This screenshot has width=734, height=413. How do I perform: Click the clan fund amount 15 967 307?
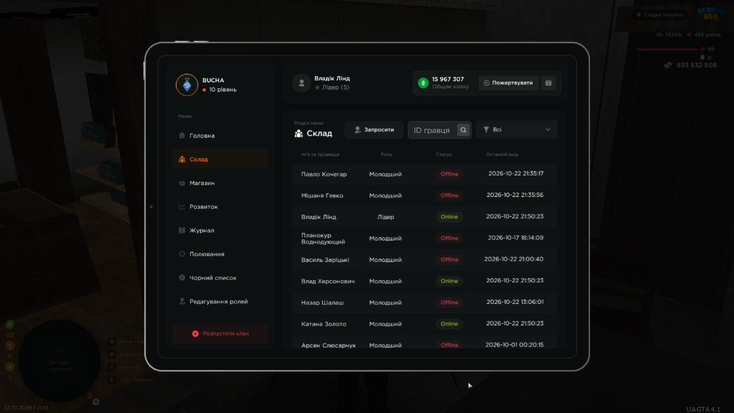448,79
